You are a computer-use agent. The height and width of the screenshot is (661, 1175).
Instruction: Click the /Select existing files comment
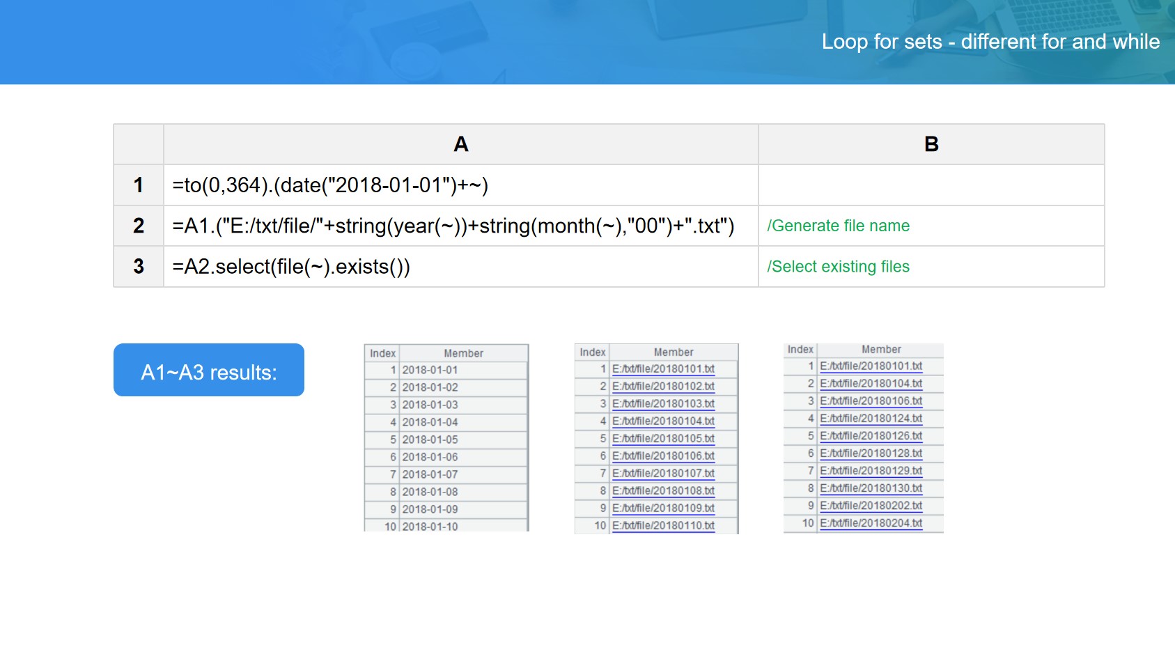pos(838,267)
